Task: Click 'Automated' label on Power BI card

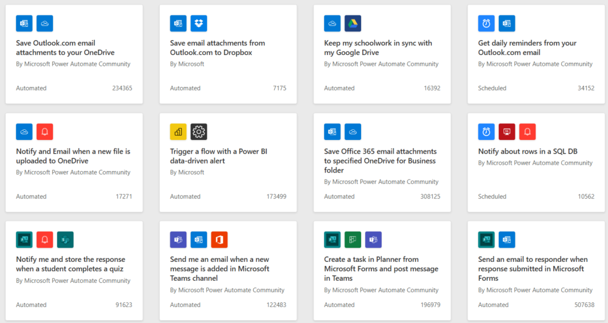Action: (185, 197)
